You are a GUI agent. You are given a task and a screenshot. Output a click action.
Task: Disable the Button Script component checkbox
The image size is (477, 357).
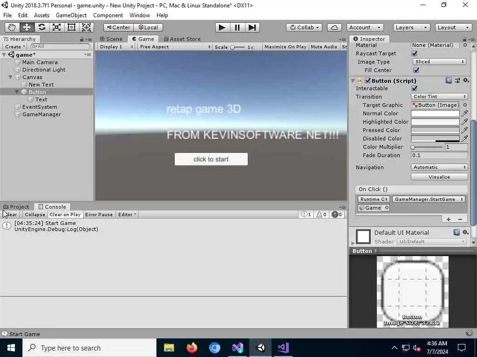click(368, 80)
